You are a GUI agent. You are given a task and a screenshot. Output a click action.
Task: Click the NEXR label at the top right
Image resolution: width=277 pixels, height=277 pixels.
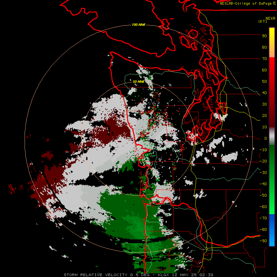(271, 18)
